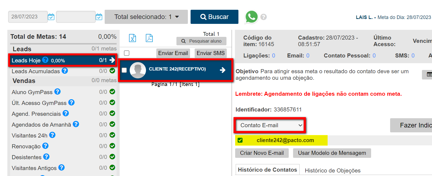Switch to Histórico de Objeções tab

(x=332, y=170)
